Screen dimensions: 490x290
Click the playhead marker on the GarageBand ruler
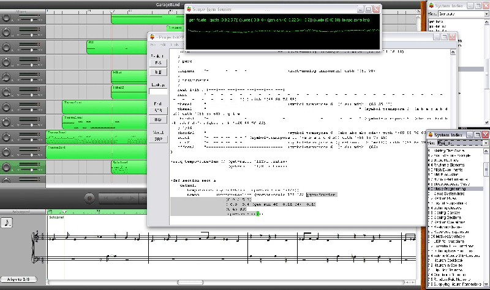click(x=112, y=12)
